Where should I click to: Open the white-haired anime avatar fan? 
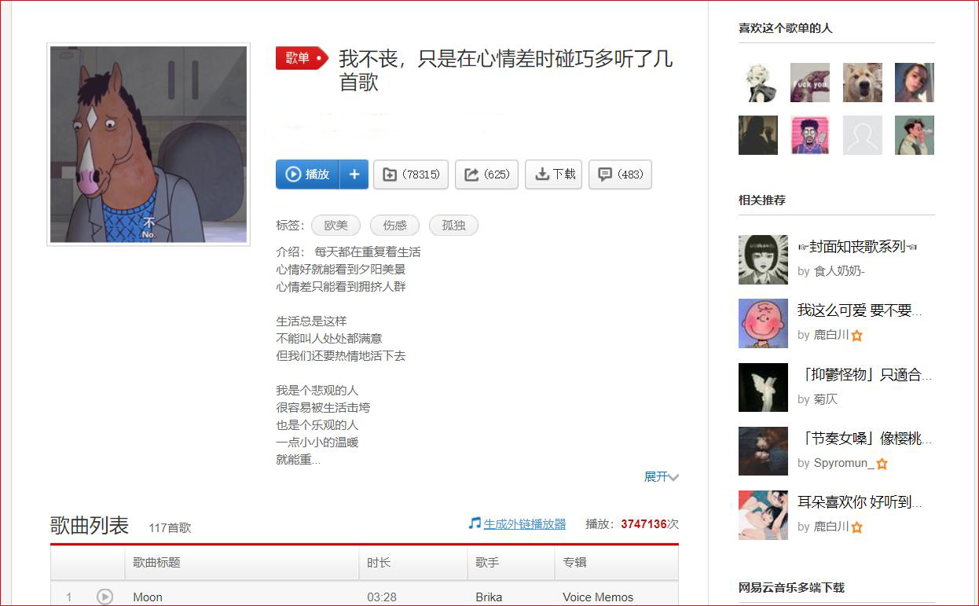pos(758,83)
